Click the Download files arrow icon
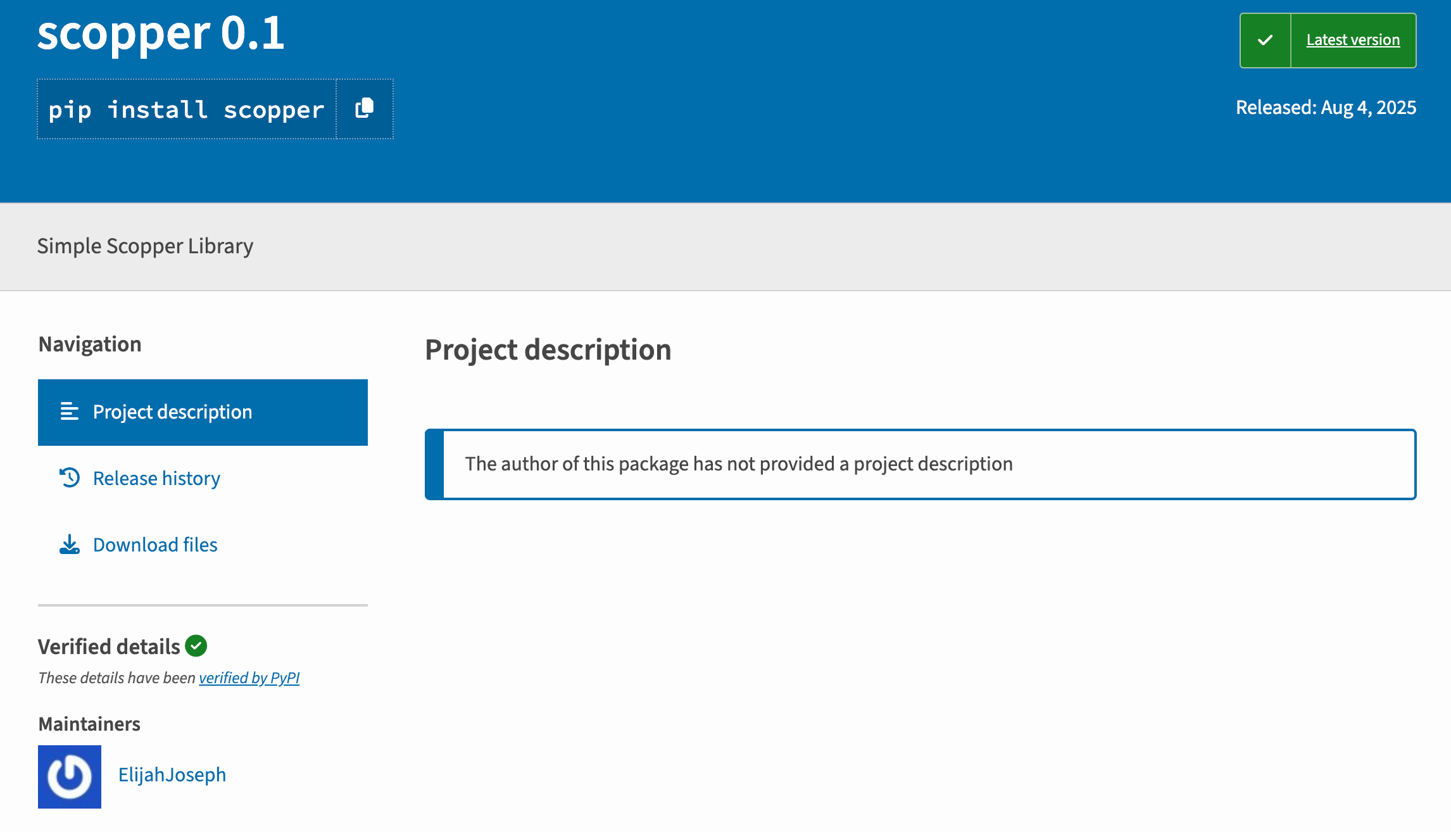 point(70,544)
